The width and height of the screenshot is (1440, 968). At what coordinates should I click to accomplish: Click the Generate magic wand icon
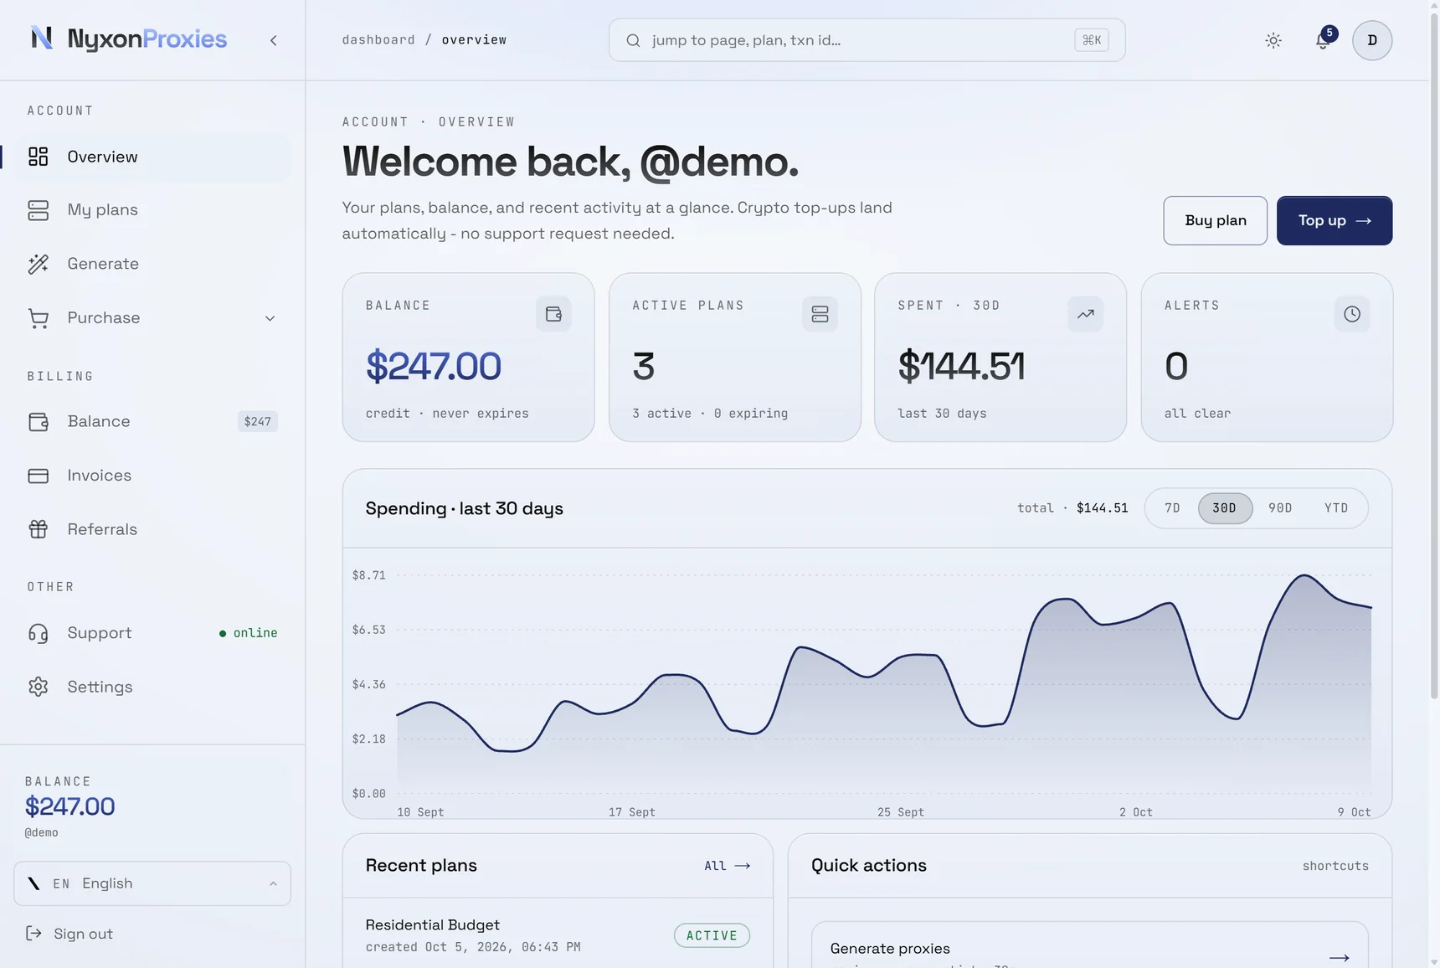coord(39,264)
